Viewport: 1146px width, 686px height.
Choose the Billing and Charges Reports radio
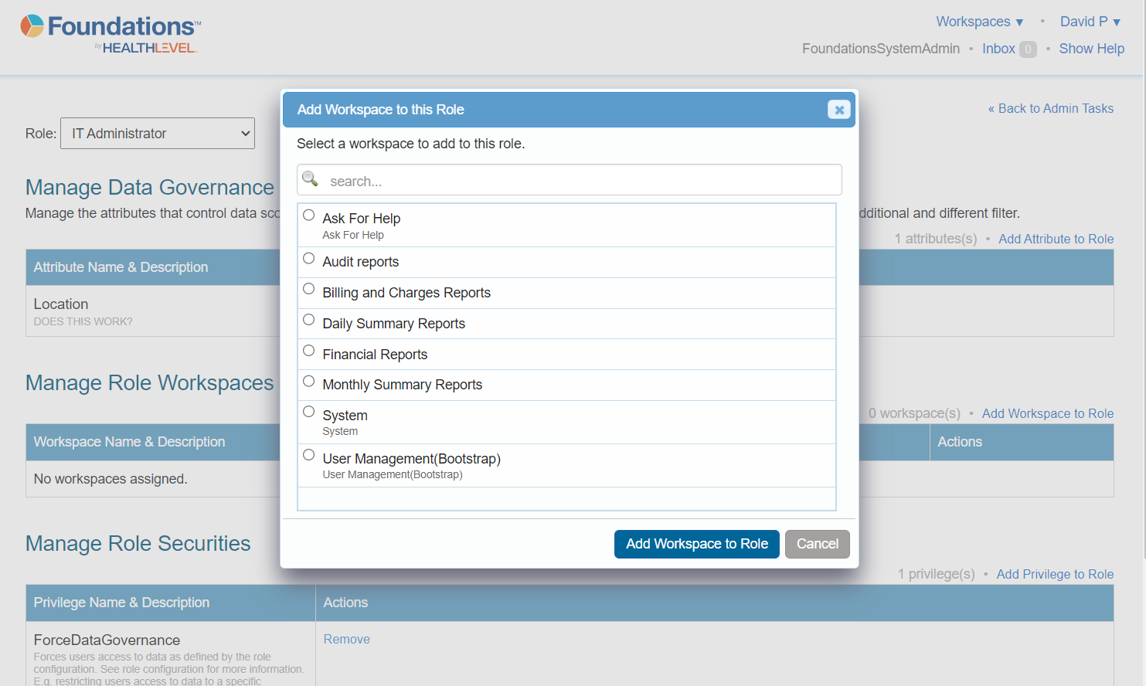click(309, 289)
